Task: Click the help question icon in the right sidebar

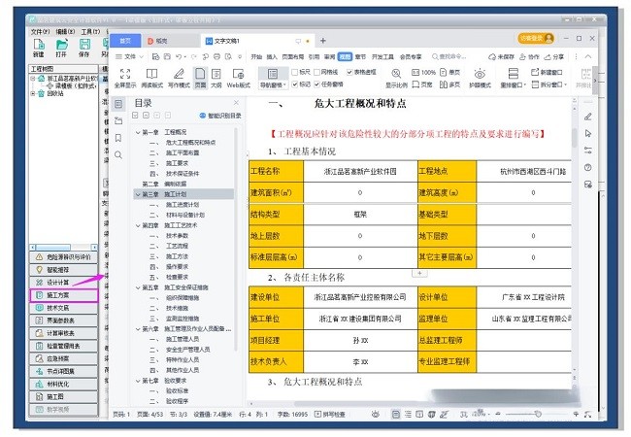Action: 588,167
